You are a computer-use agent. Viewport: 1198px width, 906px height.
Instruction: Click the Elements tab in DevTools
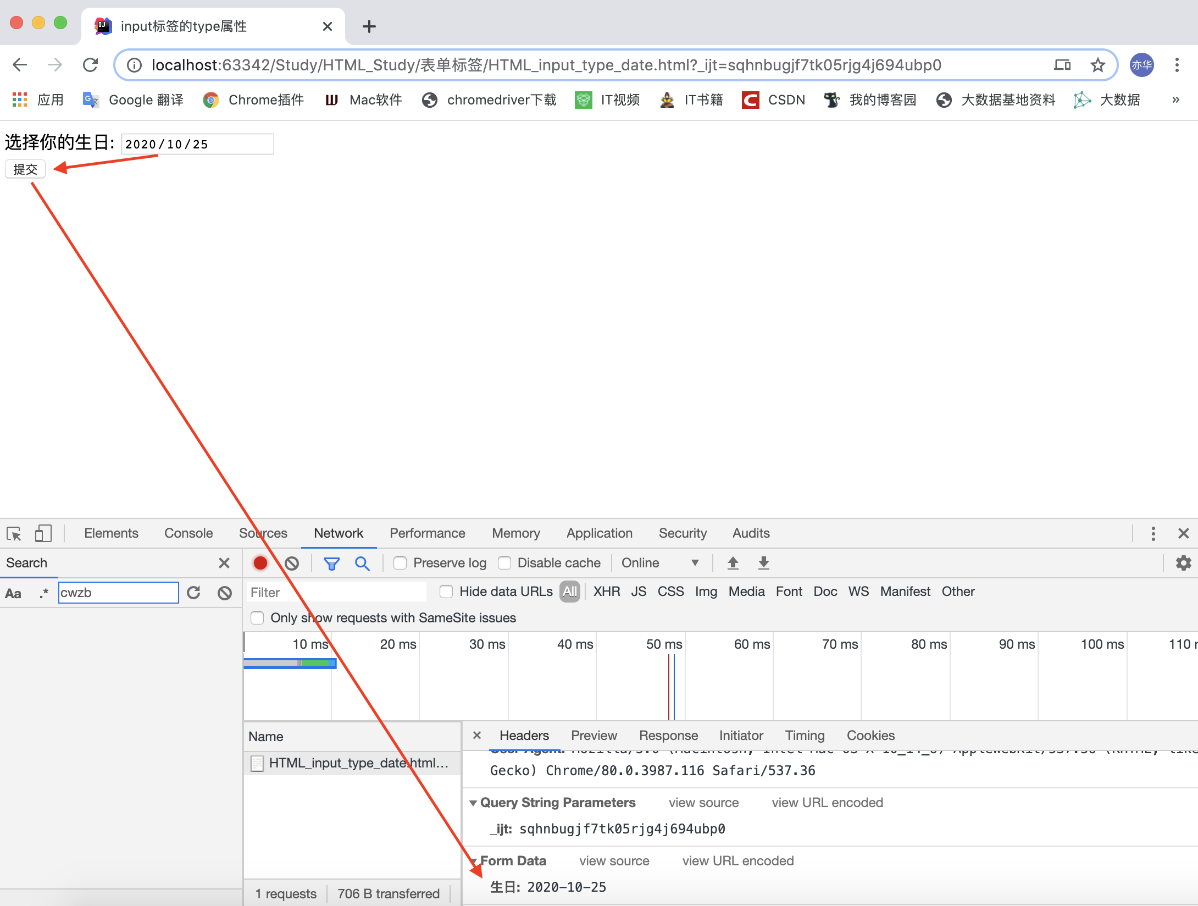(x=108, y=532)
